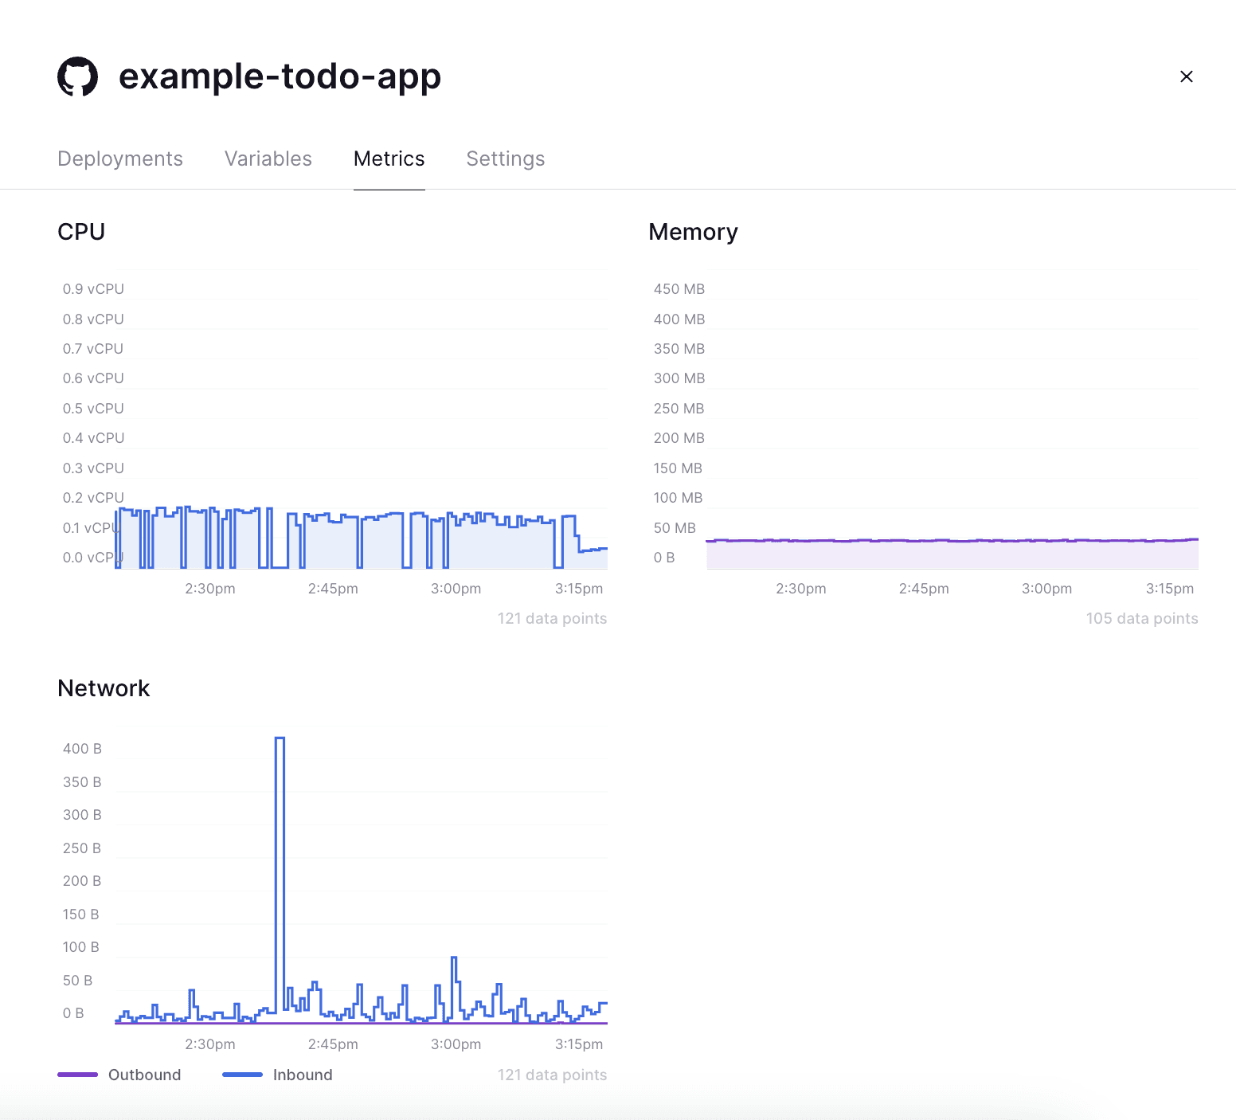The height and width of the screenshot is (1120, 1236).
Task: Select the Metrics tab
Action: pyautogui.click(x=389, y=159)
